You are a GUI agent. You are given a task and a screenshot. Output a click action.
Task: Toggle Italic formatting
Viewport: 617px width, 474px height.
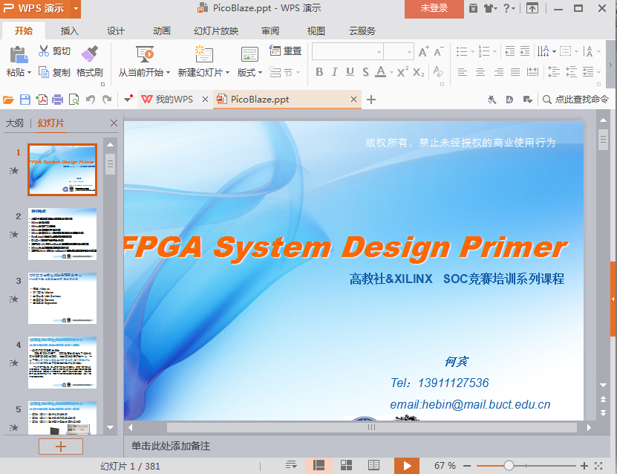334,72
